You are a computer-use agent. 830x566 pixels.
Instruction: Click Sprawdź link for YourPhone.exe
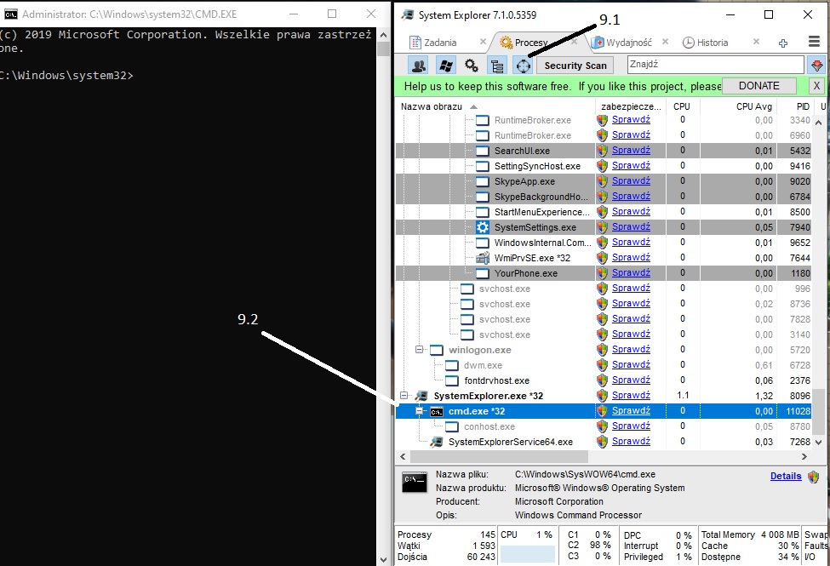(x=631, y=272)
